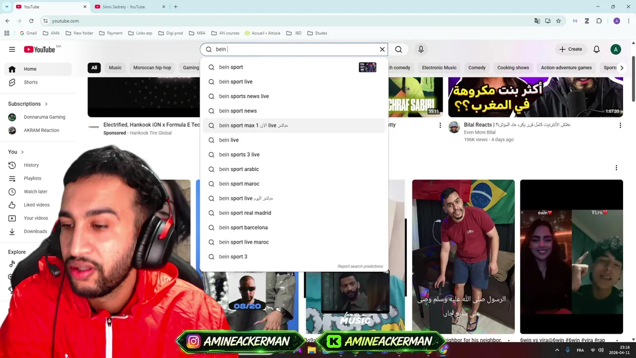Viewport: 636px width, 358px height.
Task: Open the Bilal Reacts video thumbnail
Action: pyautogui.click(x=536, y=96)
